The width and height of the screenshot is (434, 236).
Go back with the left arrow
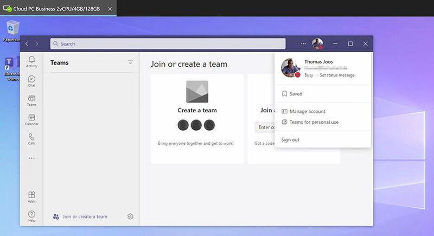tap(27, 44)
